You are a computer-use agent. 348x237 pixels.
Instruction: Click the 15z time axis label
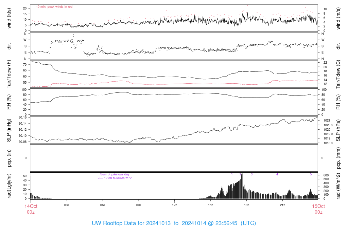pos(210,205)
